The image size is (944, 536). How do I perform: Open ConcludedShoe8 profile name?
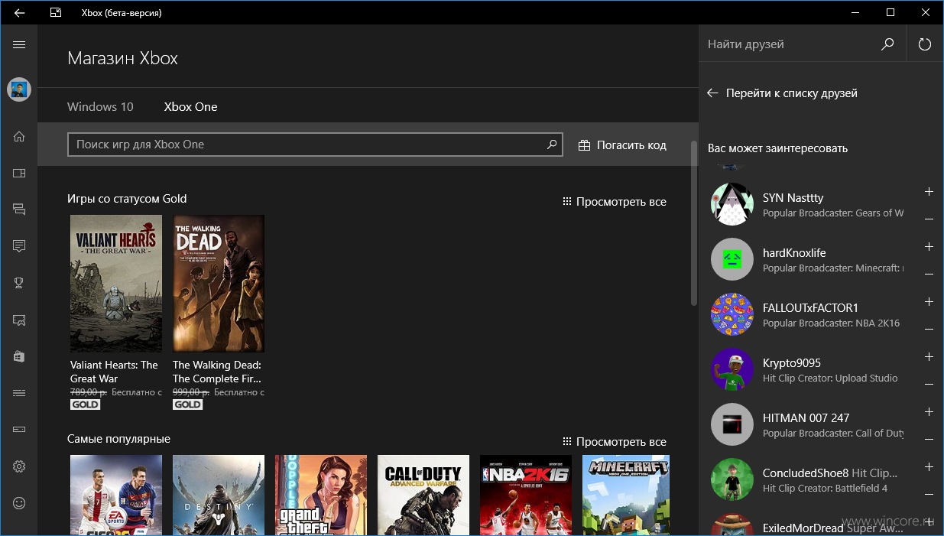805,473
